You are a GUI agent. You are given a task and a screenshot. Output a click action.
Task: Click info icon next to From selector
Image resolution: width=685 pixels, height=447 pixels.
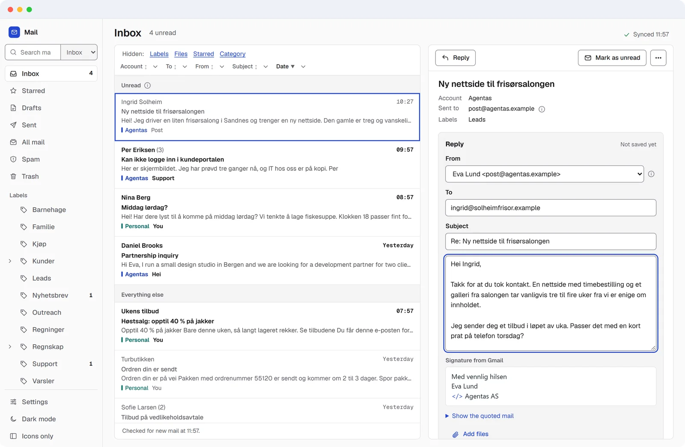(651, 174)
